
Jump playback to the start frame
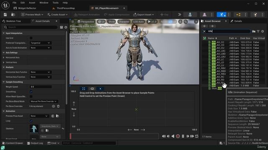tap(164, 136)
